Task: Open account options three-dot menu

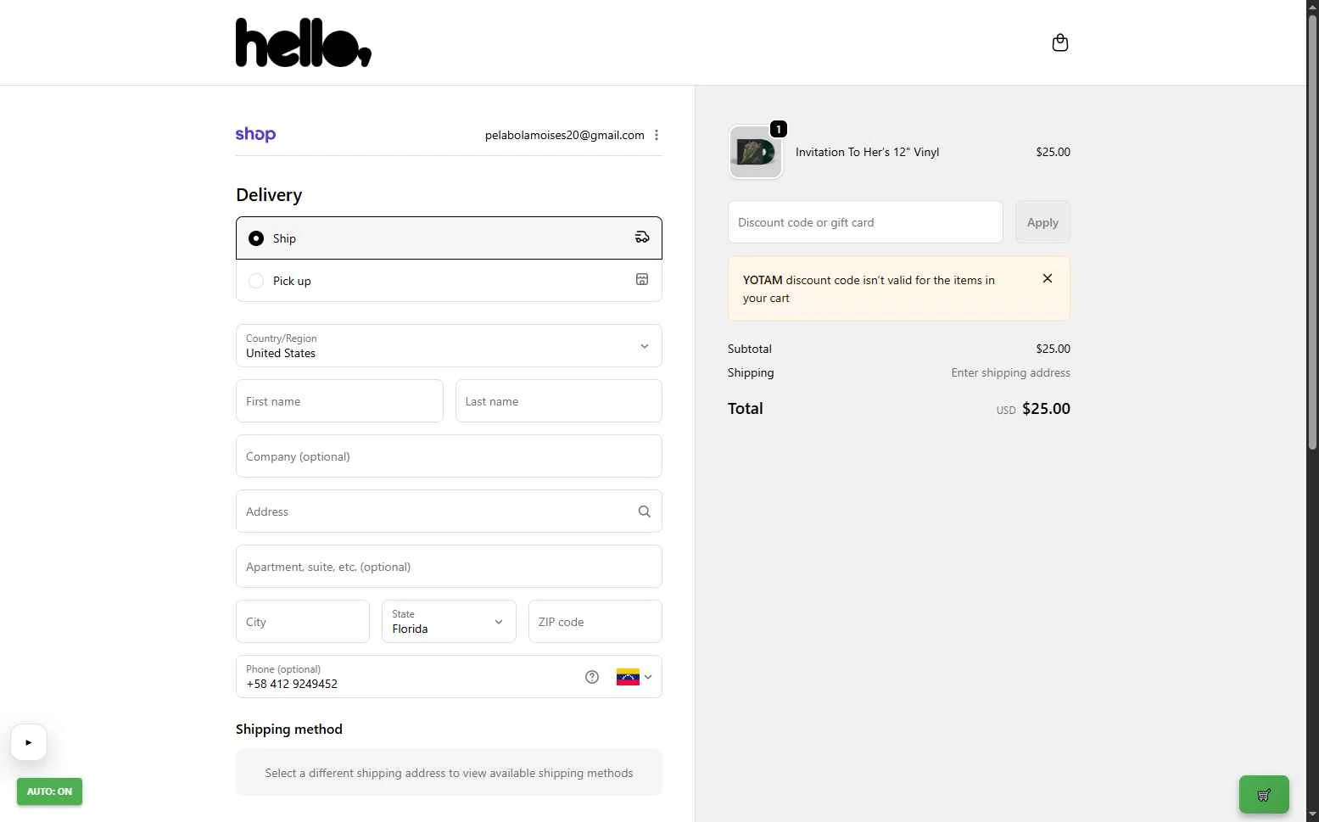Action: pyautogui.click(x=657, y=135)
